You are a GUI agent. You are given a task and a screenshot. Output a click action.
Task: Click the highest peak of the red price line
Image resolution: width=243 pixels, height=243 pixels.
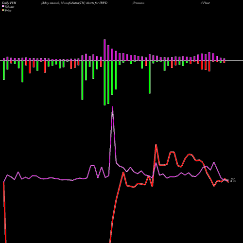pyautogui.click(x=156, y=145)
